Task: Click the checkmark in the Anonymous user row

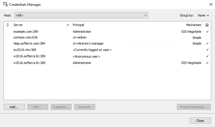Action: 207,56
